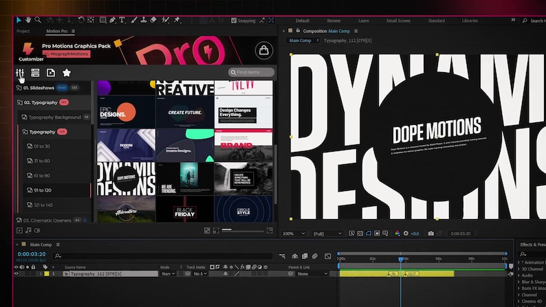Switch to the Libraries workspace
The height and width of the screenshot is (307, 546).
(x=470, y=21)
